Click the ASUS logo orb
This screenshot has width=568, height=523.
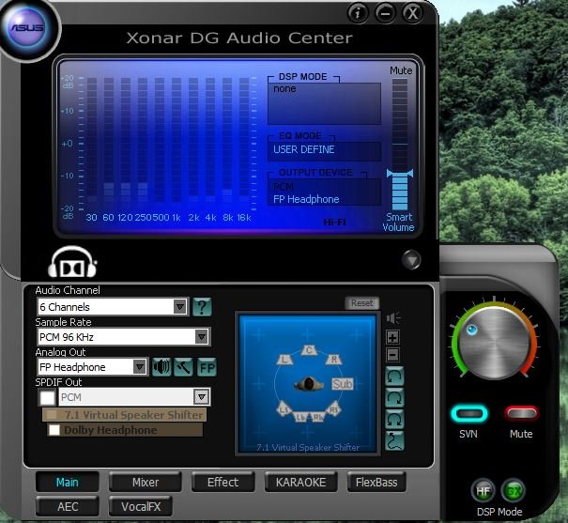pyautogui.click(x=27, y=27)
